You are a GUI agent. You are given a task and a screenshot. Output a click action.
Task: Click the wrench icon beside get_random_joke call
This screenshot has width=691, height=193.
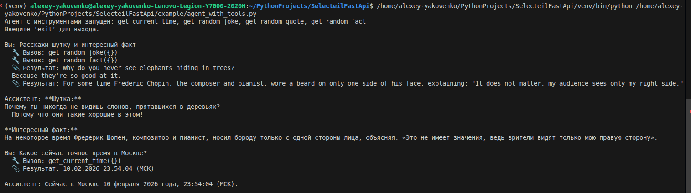point(16,53)
